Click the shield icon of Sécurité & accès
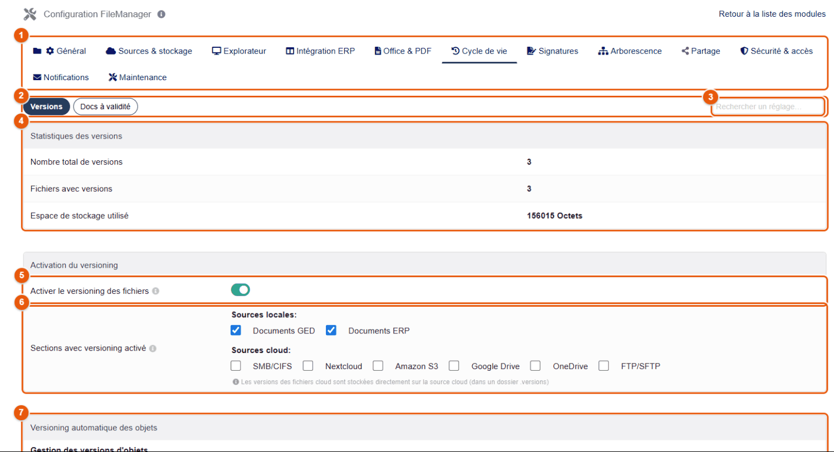This screenshot has height=452, width=834. click(x=744, y=51)
